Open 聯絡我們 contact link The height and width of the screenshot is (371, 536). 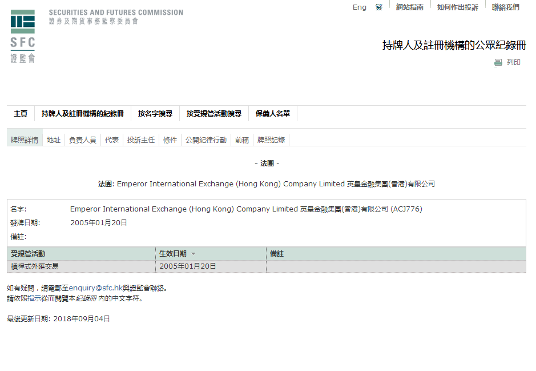(x=506, y=7)
